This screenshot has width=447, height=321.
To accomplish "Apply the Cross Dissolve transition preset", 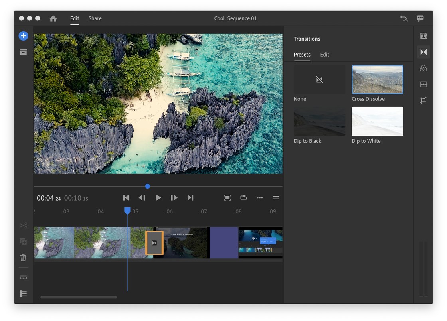I will click(378, 79).
